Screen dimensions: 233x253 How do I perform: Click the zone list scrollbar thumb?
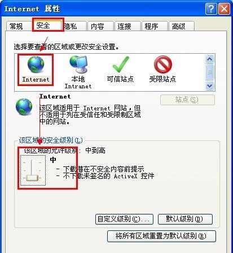(x=209, y=72)
